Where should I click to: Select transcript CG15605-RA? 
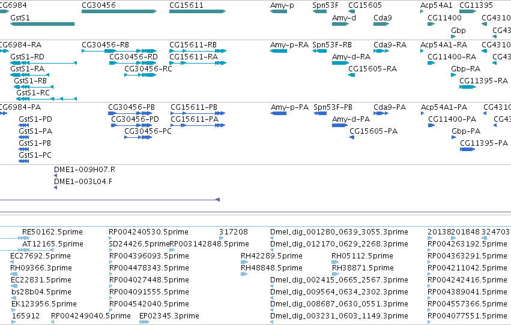(372, 69)
